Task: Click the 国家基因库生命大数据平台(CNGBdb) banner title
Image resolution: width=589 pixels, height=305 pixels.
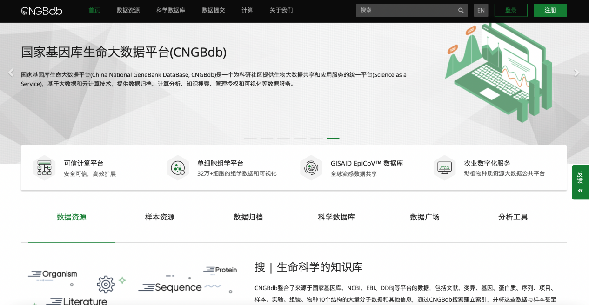Action: coord(124,52)
